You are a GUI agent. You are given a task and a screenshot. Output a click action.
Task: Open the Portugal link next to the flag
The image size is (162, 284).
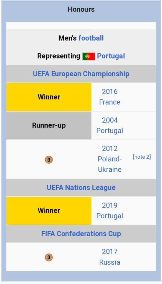(x=111, y=56)
